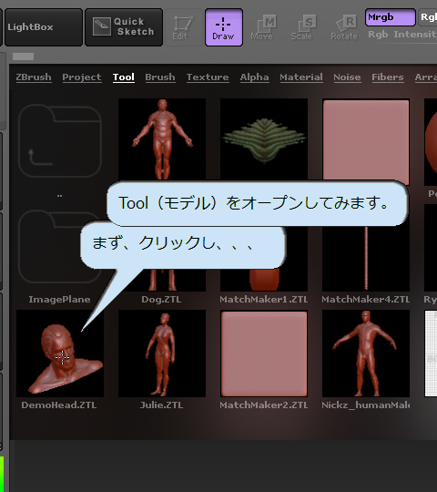Click the MatchMaker4.ZTL thin rod thumbnail
This screenshot has width=437, height=492.
[x=366, y=259]
